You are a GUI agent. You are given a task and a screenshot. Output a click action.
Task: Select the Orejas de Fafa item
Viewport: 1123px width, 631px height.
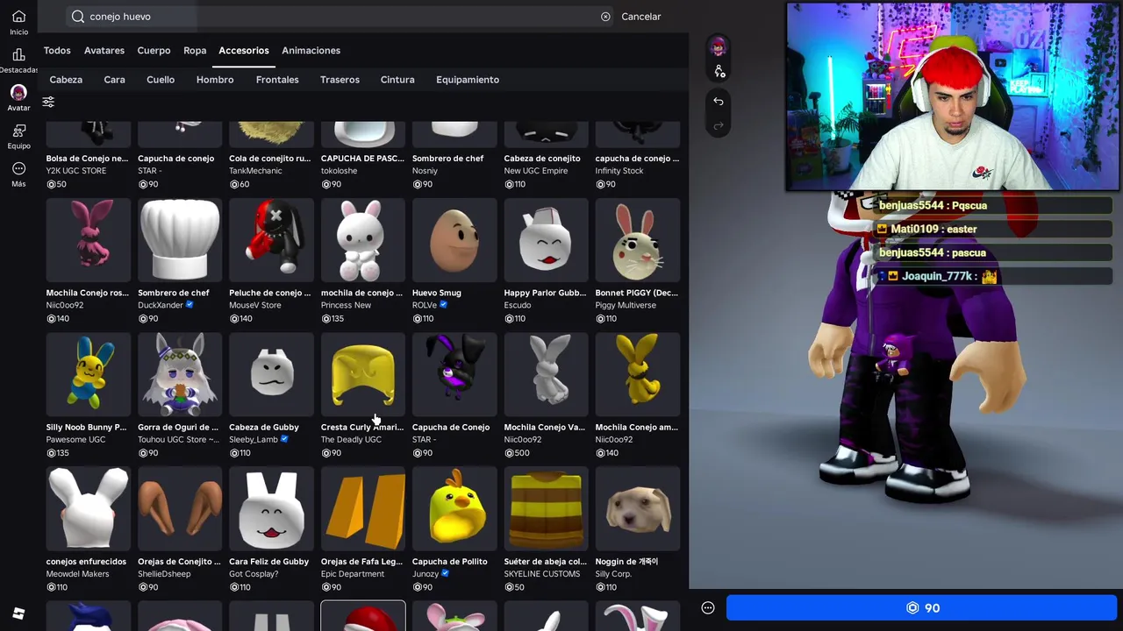363,508
